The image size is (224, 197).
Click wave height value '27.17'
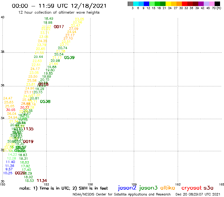(x=70, y=35)
